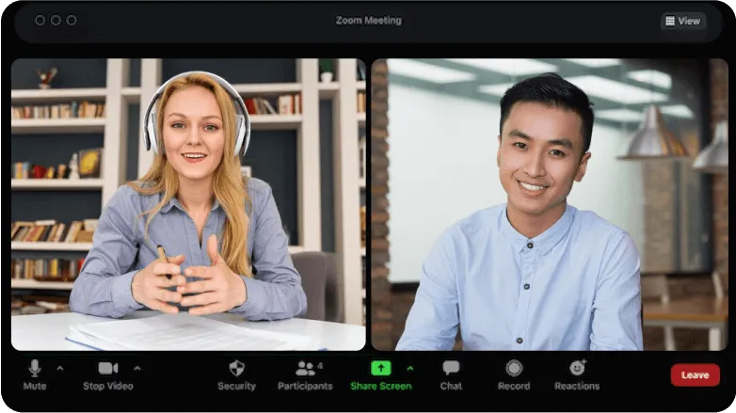This screenshot has height=413, width=736.
Task: Stop Video using the camera icon
Action: (107, 369)
